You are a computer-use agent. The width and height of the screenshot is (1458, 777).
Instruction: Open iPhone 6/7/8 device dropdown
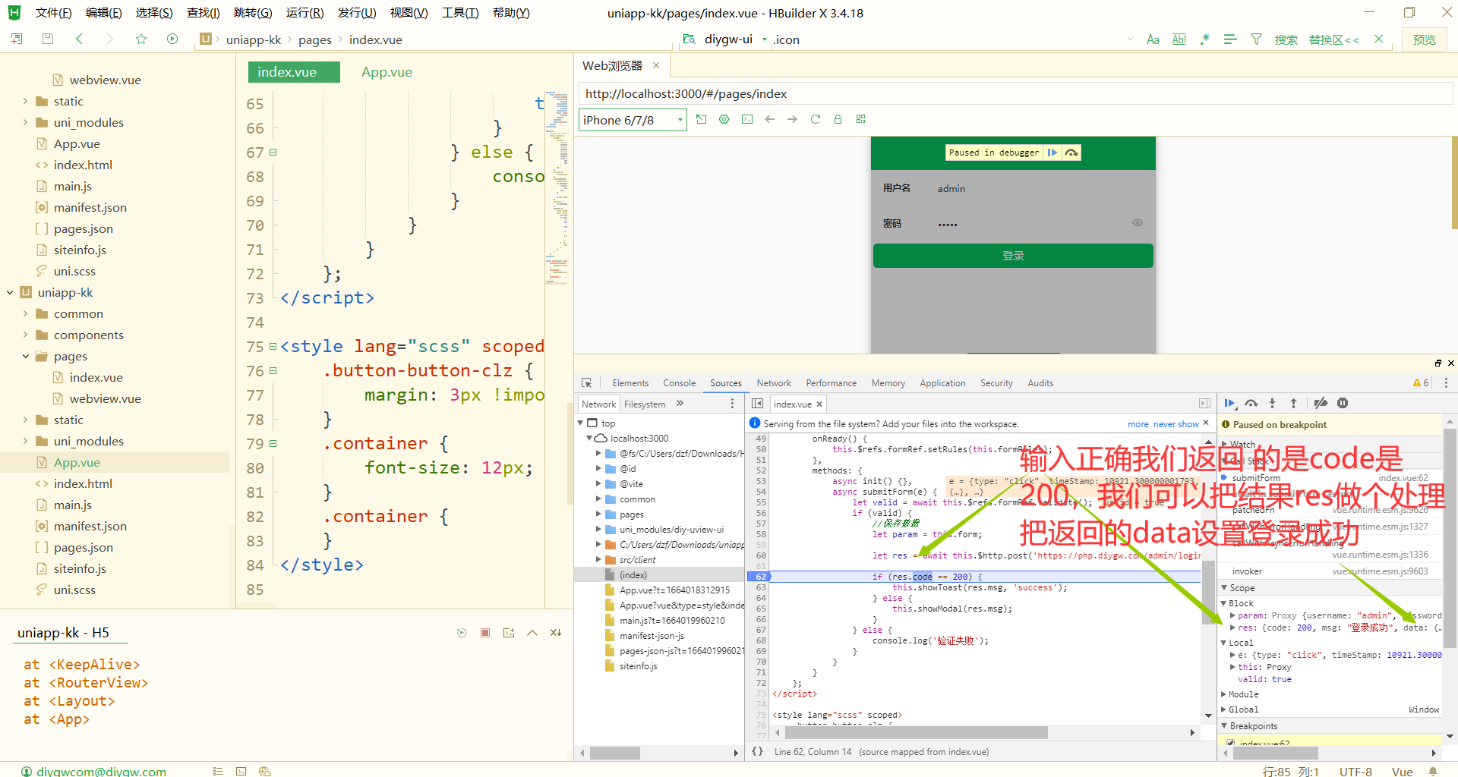(x=633, y=120)
